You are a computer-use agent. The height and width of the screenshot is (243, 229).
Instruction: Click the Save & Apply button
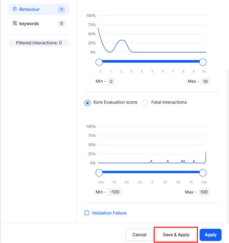coord(176,235)
